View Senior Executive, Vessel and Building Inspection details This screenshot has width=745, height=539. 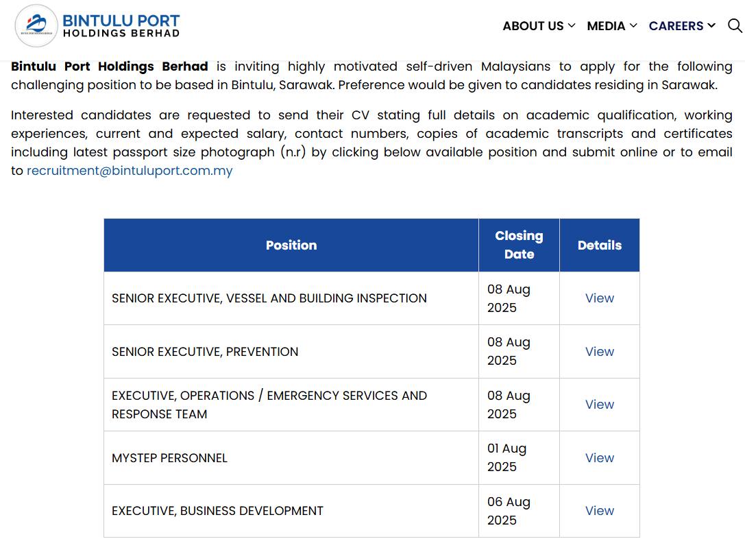[599, 298]
